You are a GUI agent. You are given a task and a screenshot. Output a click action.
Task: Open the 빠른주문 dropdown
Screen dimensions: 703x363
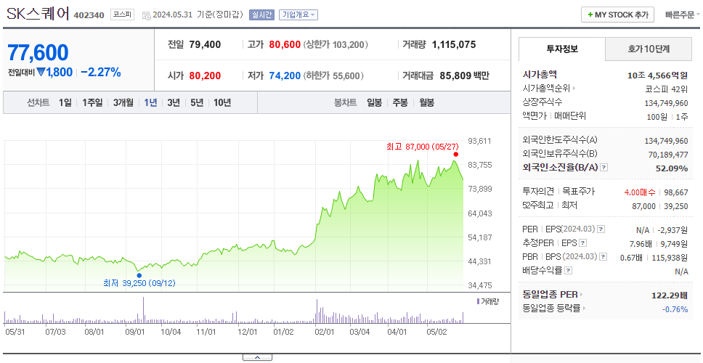point(683,15)
